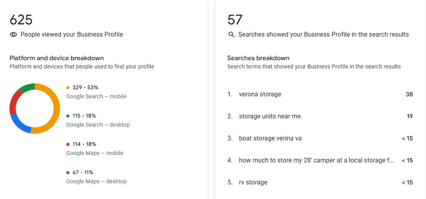Screen dimensions: 426x199
Task: Click the 625 profile views number
Action: 21,20
